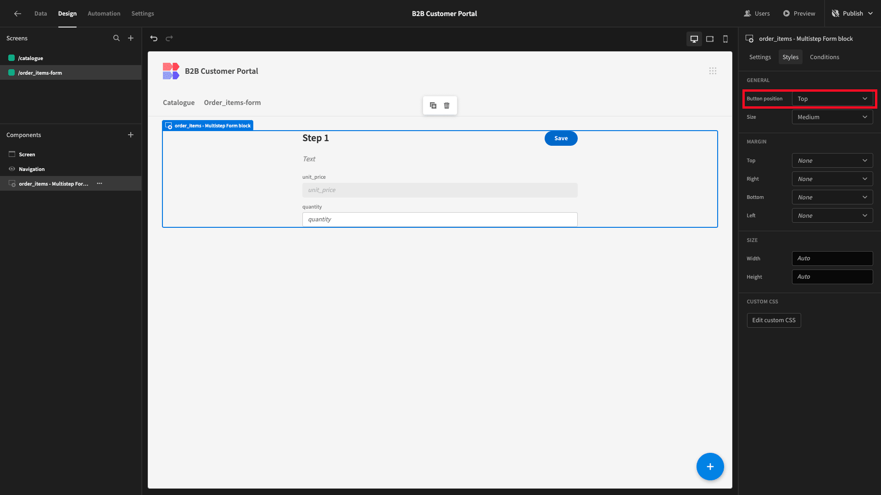Select the Screen component
Image resolution: width=881 pixels, height=495 pixels.
[x=71, y=154]
